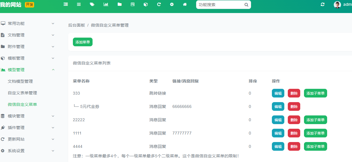
Task: Click the sidebar collapse indent icon
Action: [x=66, y=5]
